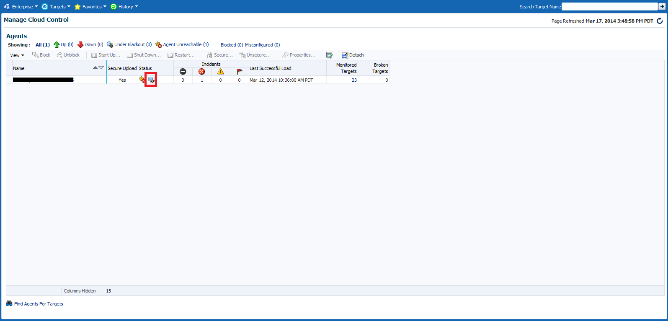Click the Start Up... toolbar button
The height and width of the screenshot is (321, 668).
point(106,55)
